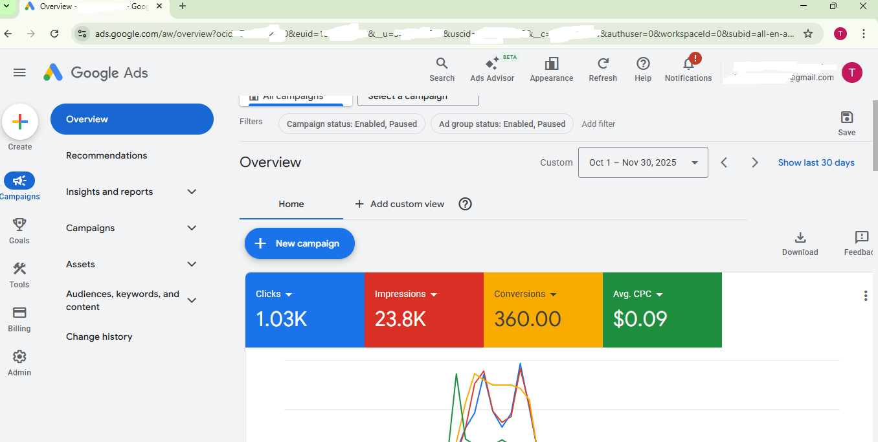The height and width of the screenshot is (442, 878).
Task: Click the New campaign button
Action: [299, 243]
